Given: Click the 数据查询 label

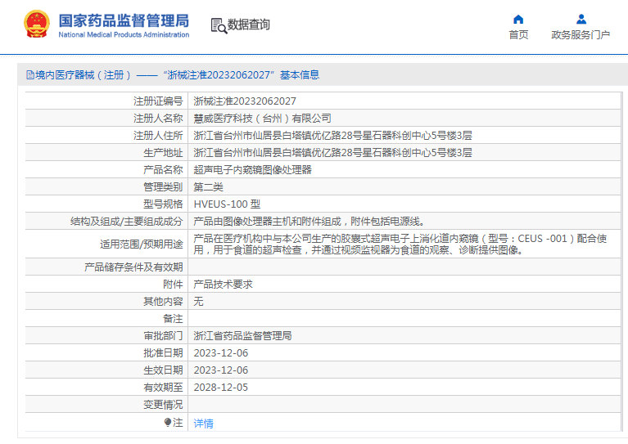Looking at the screenshot, I should tap(249, 25).
